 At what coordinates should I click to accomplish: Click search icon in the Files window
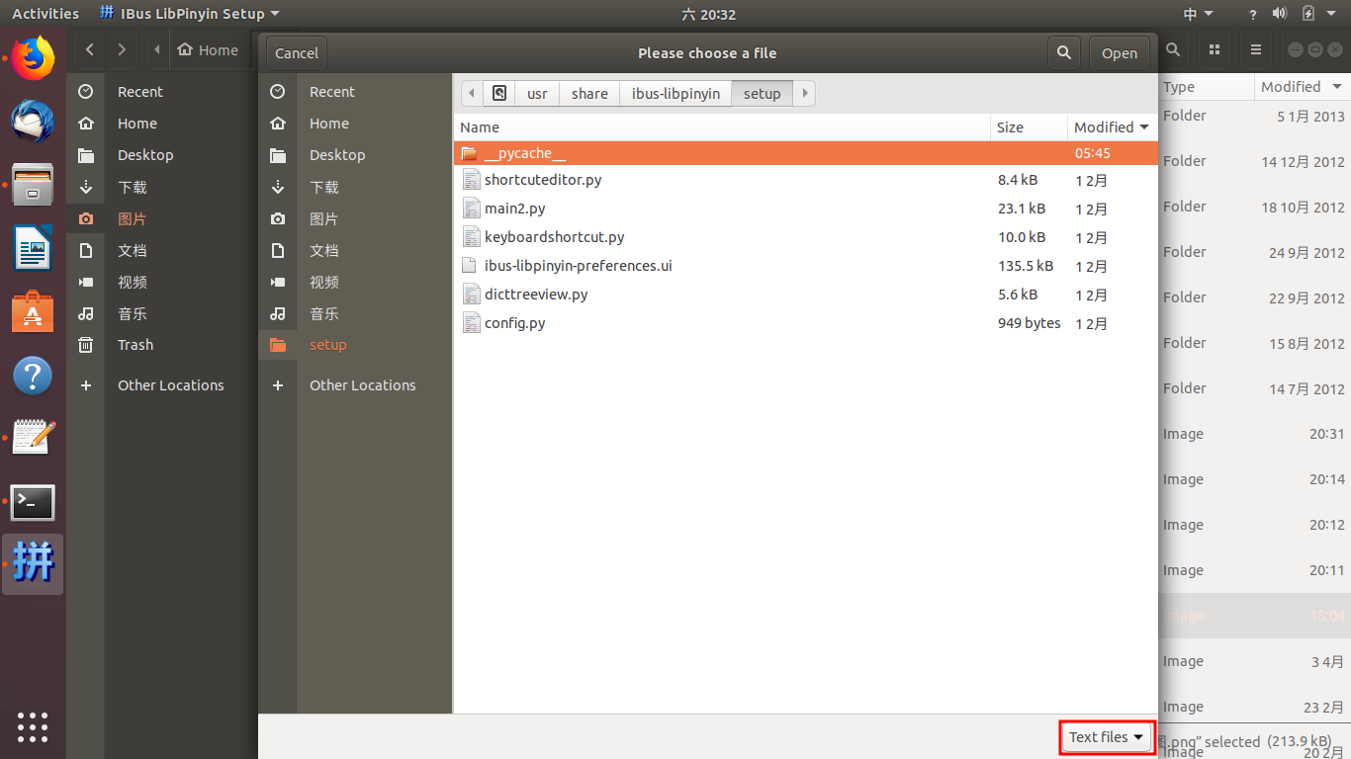(1173, 49)
